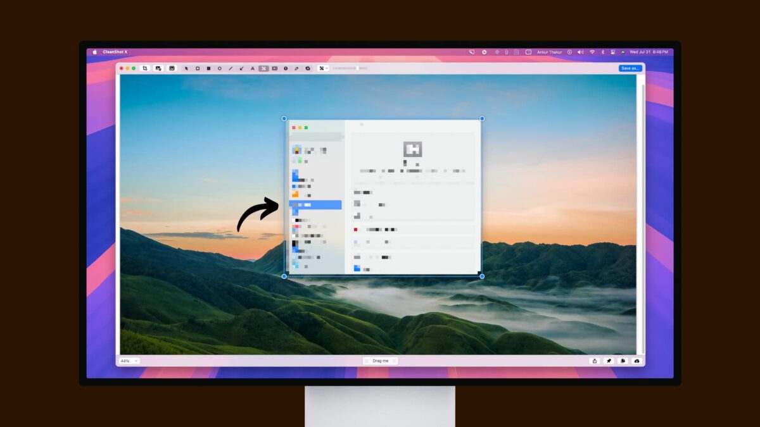This screenshot has width=760, height=427.
Task: Select the Text tool
Action: point(252,68)
